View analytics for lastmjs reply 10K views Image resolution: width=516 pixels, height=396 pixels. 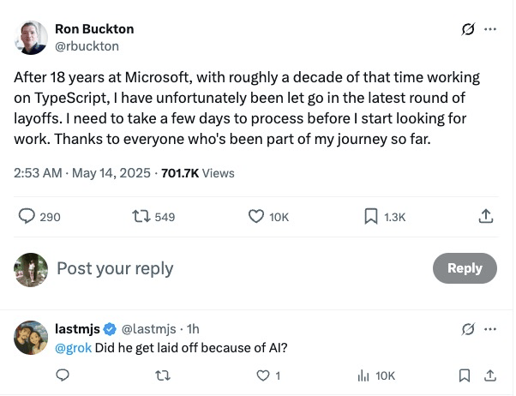coord(363,375)
